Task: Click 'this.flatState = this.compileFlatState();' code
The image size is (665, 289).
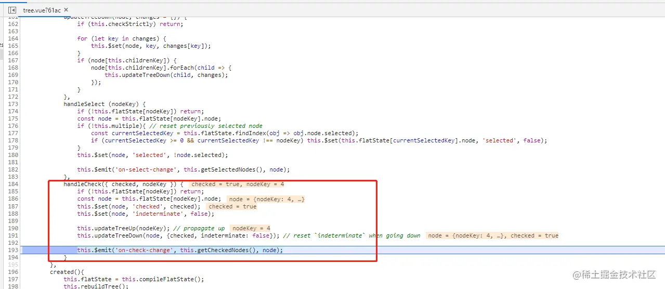Action: click(x=134, y=279)
